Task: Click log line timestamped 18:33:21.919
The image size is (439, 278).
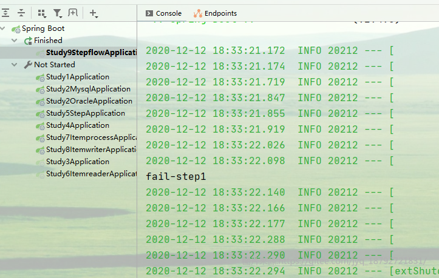Action: click(270, 129)
